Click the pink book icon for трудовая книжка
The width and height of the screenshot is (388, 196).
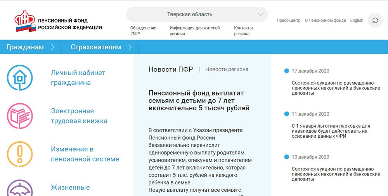click(20, 116)
